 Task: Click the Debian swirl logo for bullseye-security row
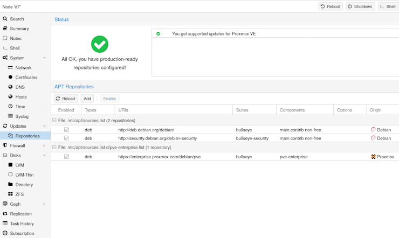pyautogui.click(x=373, y=138)
